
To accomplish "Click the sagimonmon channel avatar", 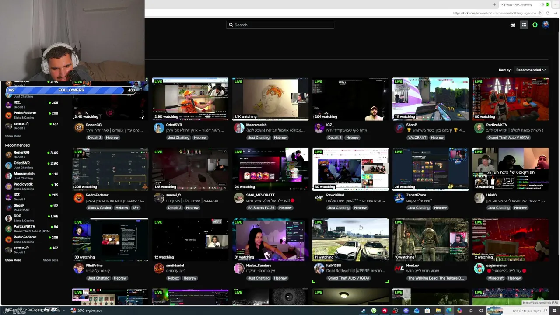I will [479, 268].
